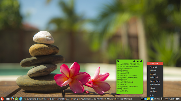The width and height of the screenshot is (181, 101).
Task: Click the TeamViewer tray icon
Action: coord(152,99)
